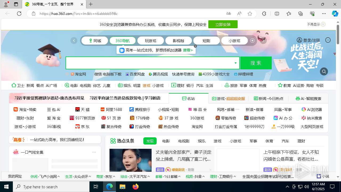Open the 哔哩哔哩 quick link
Image resolution: width=341 pixels, height=192 pixels.
click(244, 74)
